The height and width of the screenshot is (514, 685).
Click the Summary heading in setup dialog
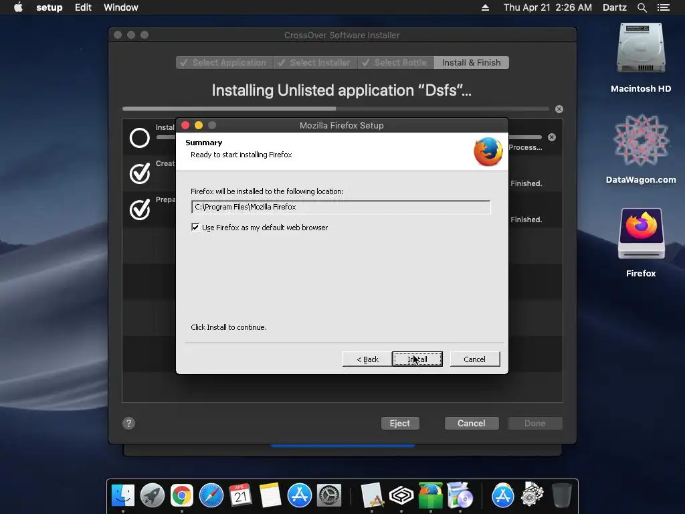click(203, 143)
